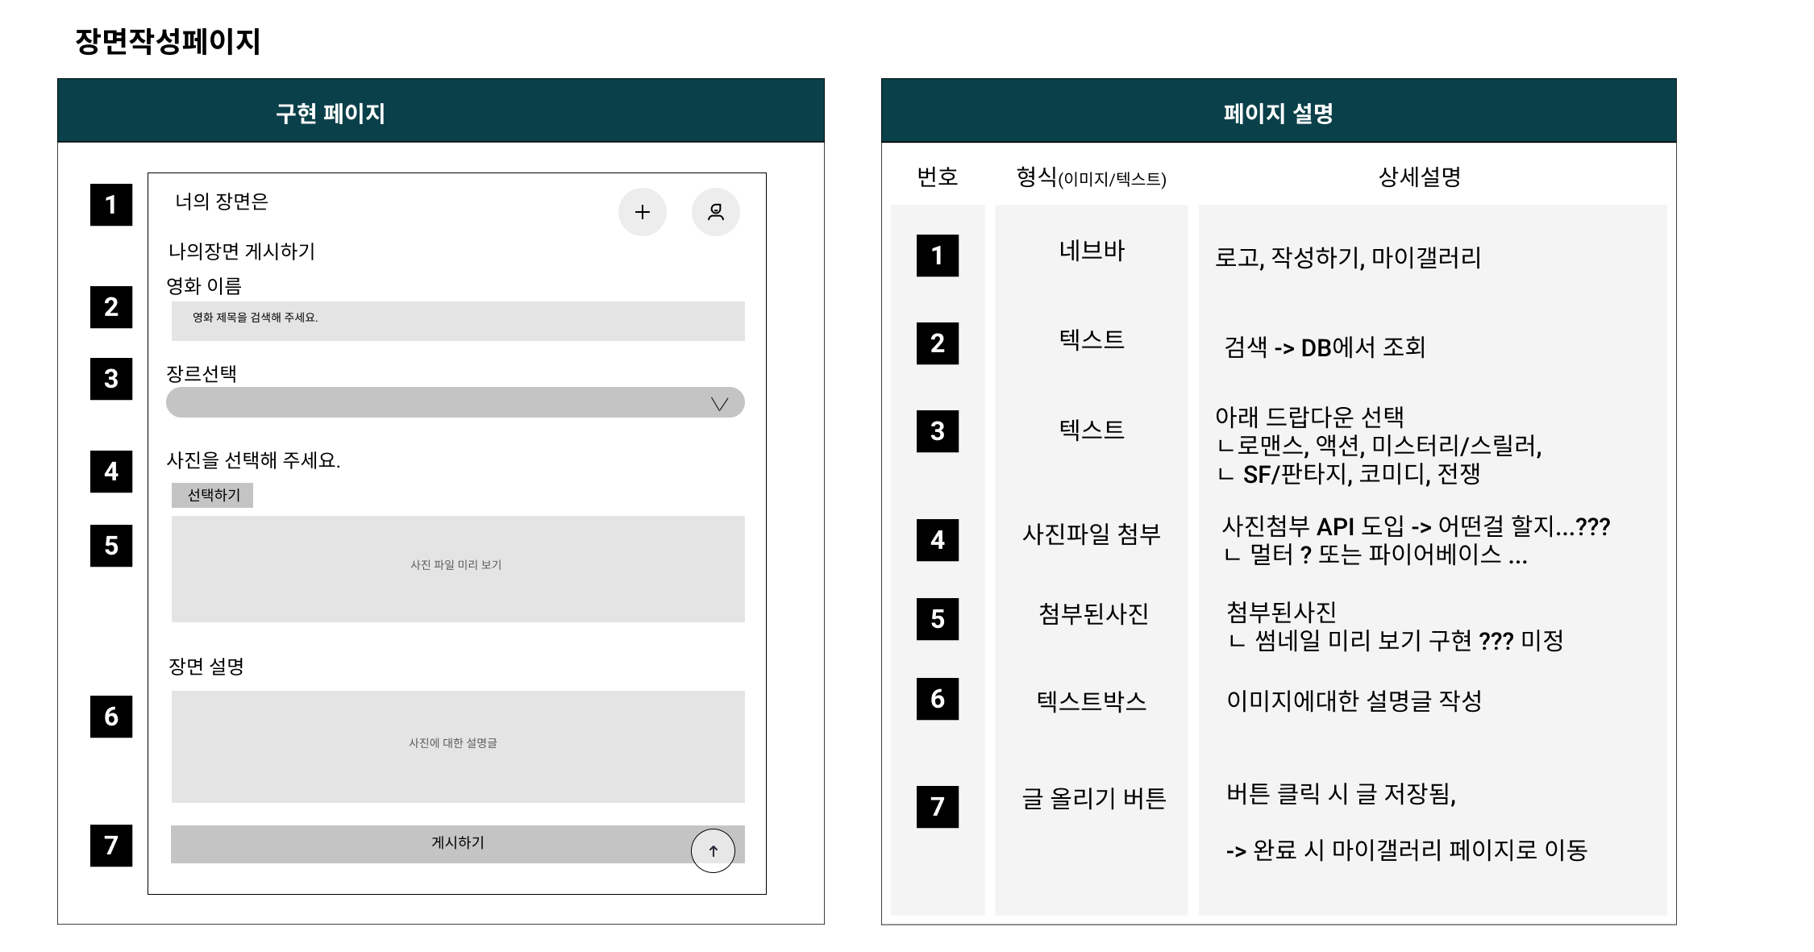Click badge 5 labeled 첨부된사진 in the table

[x=937, y=620]
